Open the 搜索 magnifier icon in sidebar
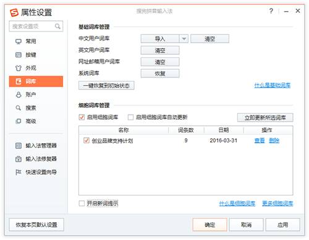 coord(19,108)
